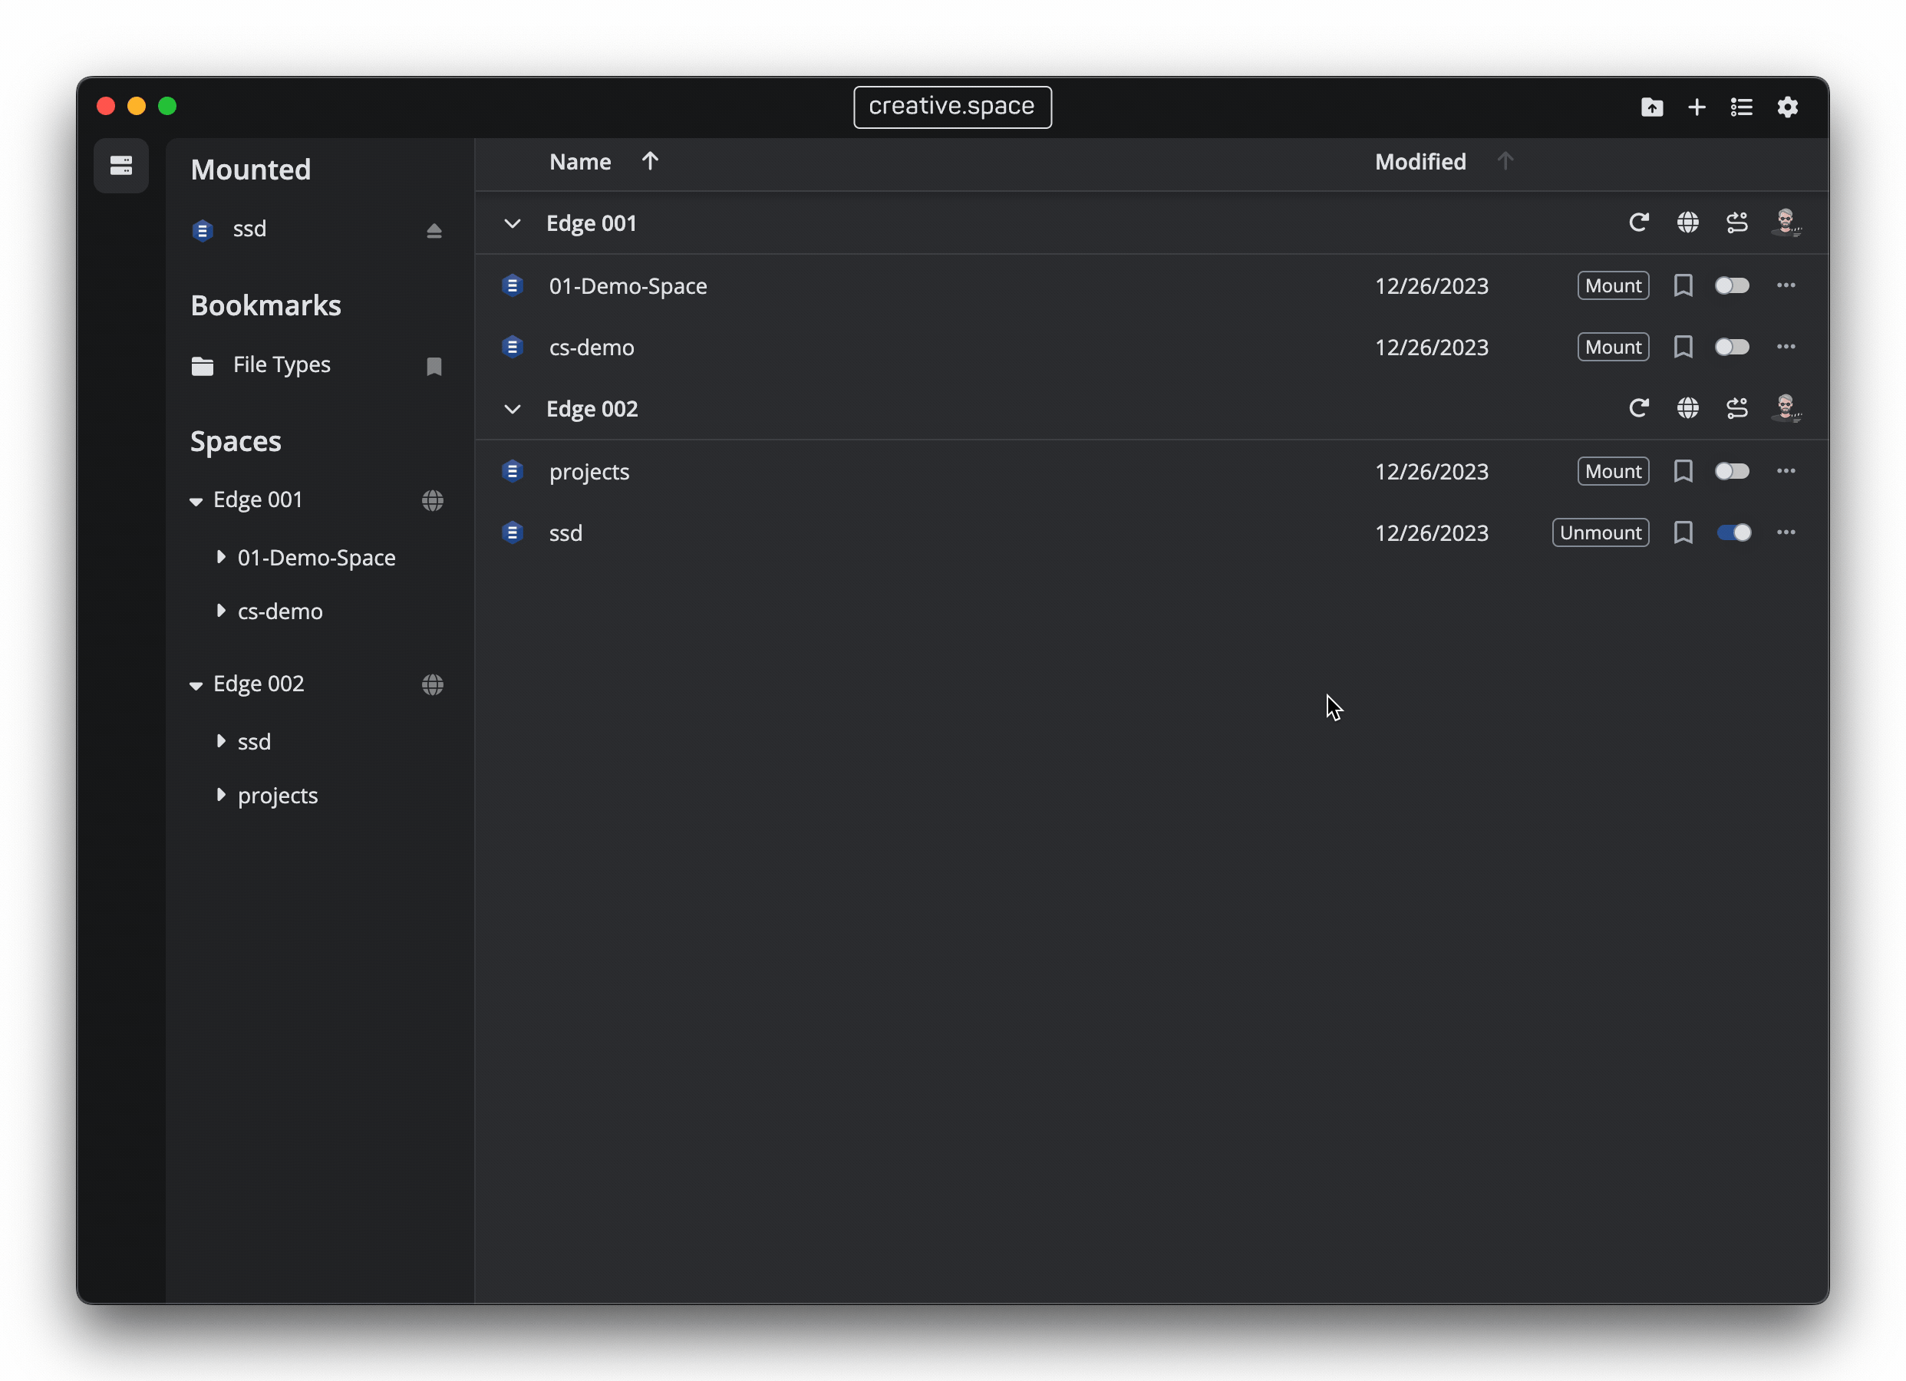Unmount the ssd space
Viewport: 1906px width, 1381px height.
pos(1600,533)
